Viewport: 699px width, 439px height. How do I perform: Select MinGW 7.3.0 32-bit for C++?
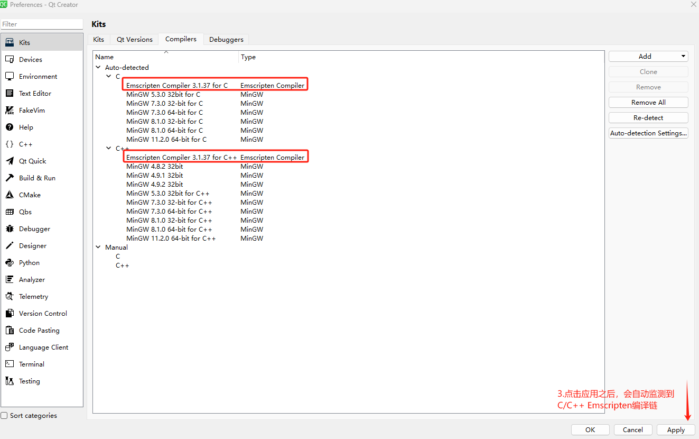169,202
